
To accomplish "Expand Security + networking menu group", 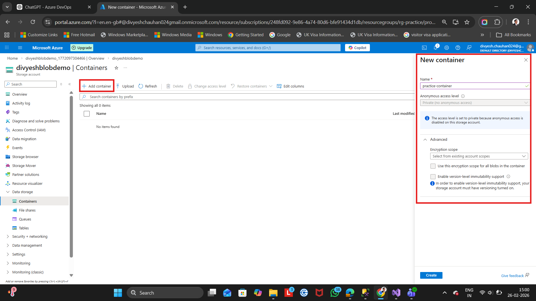I will point(30,236).
